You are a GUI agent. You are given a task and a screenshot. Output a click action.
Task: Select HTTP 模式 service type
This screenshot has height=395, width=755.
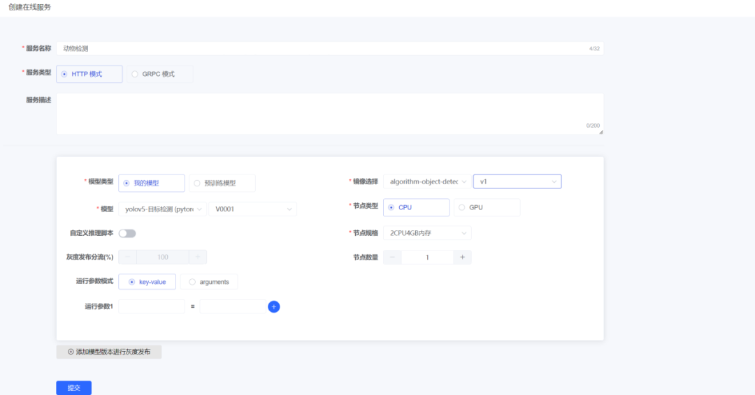[89, 74]
